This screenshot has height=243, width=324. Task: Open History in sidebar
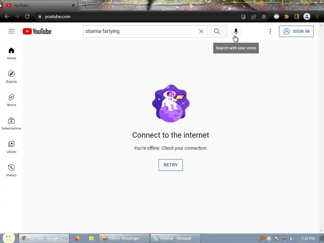tap(11, 170)
